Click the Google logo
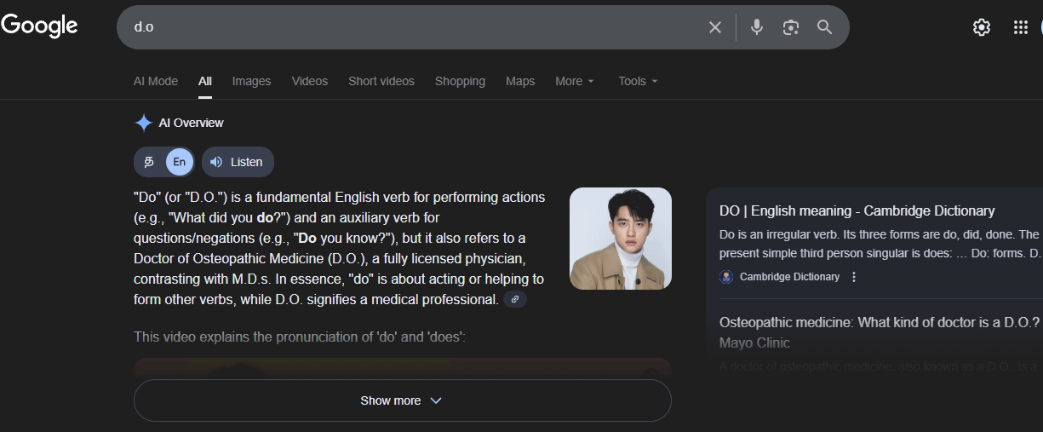 click(x=39, y=26)
